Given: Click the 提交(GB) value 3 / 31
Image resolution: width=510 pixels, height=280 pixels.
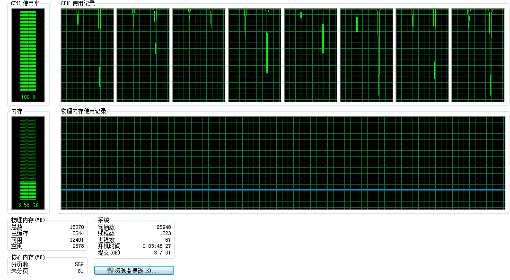Looking at the screenshot, I should click(x=162, y=253).
